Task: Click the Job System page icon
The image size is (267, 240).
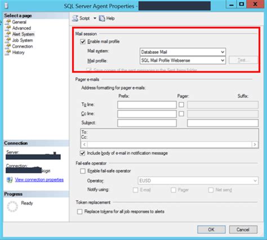Action: point(8,40)
